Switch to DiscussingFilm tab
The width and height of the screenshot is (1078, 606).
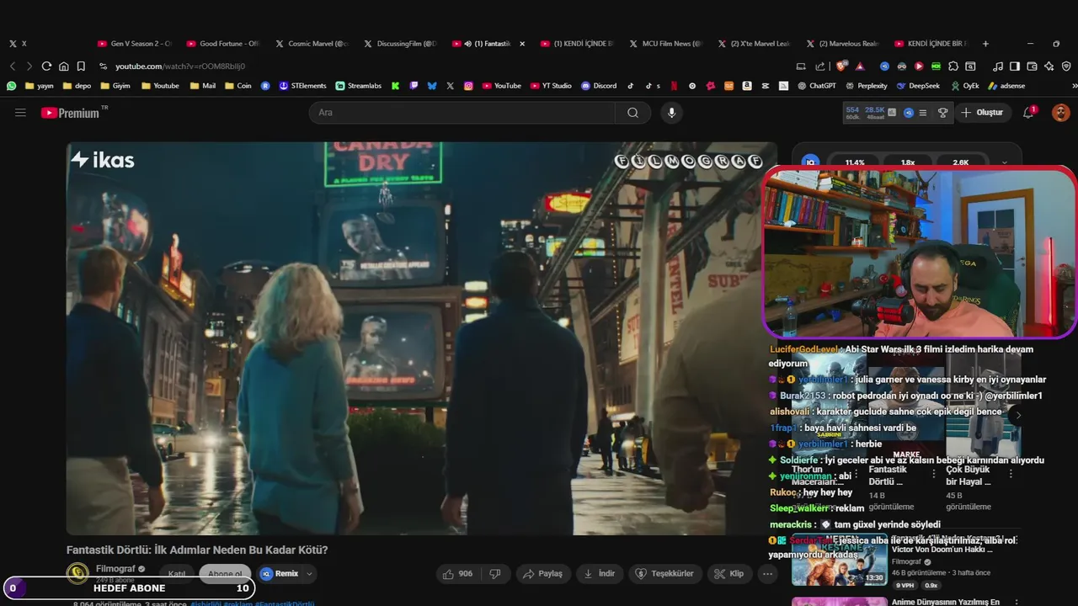click(x=399, y=44)
